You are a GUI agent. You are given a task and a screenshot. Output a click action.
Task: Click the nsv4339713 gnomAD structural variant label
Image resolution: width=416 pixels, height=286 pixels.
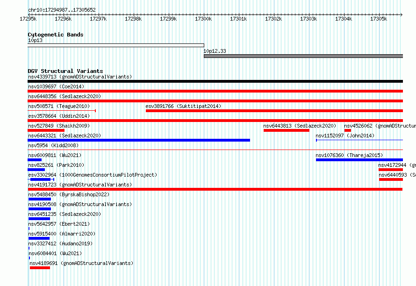coord(80,77)
